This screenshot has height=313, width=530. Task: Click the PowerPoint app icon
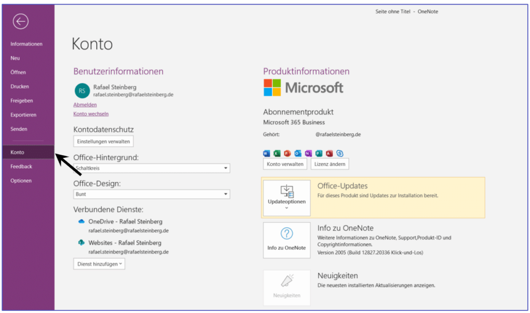[x=287, y=154]
